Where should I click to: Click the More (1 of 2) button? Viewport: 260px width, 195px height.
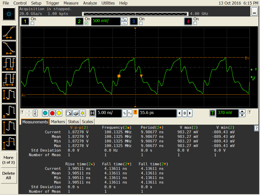point(9,160)
